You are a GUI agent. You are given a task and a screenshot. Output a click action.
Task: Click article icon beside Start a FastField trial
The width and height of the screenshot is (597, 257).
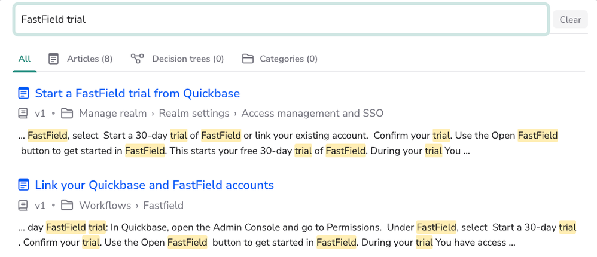pyautogui.click(x=23, y=93)
